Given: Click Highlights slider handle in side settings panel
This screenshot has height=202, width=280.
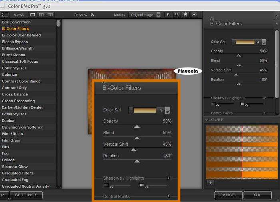Looking at the screenshot, I should pyautogui.click(x=247, y=105).
